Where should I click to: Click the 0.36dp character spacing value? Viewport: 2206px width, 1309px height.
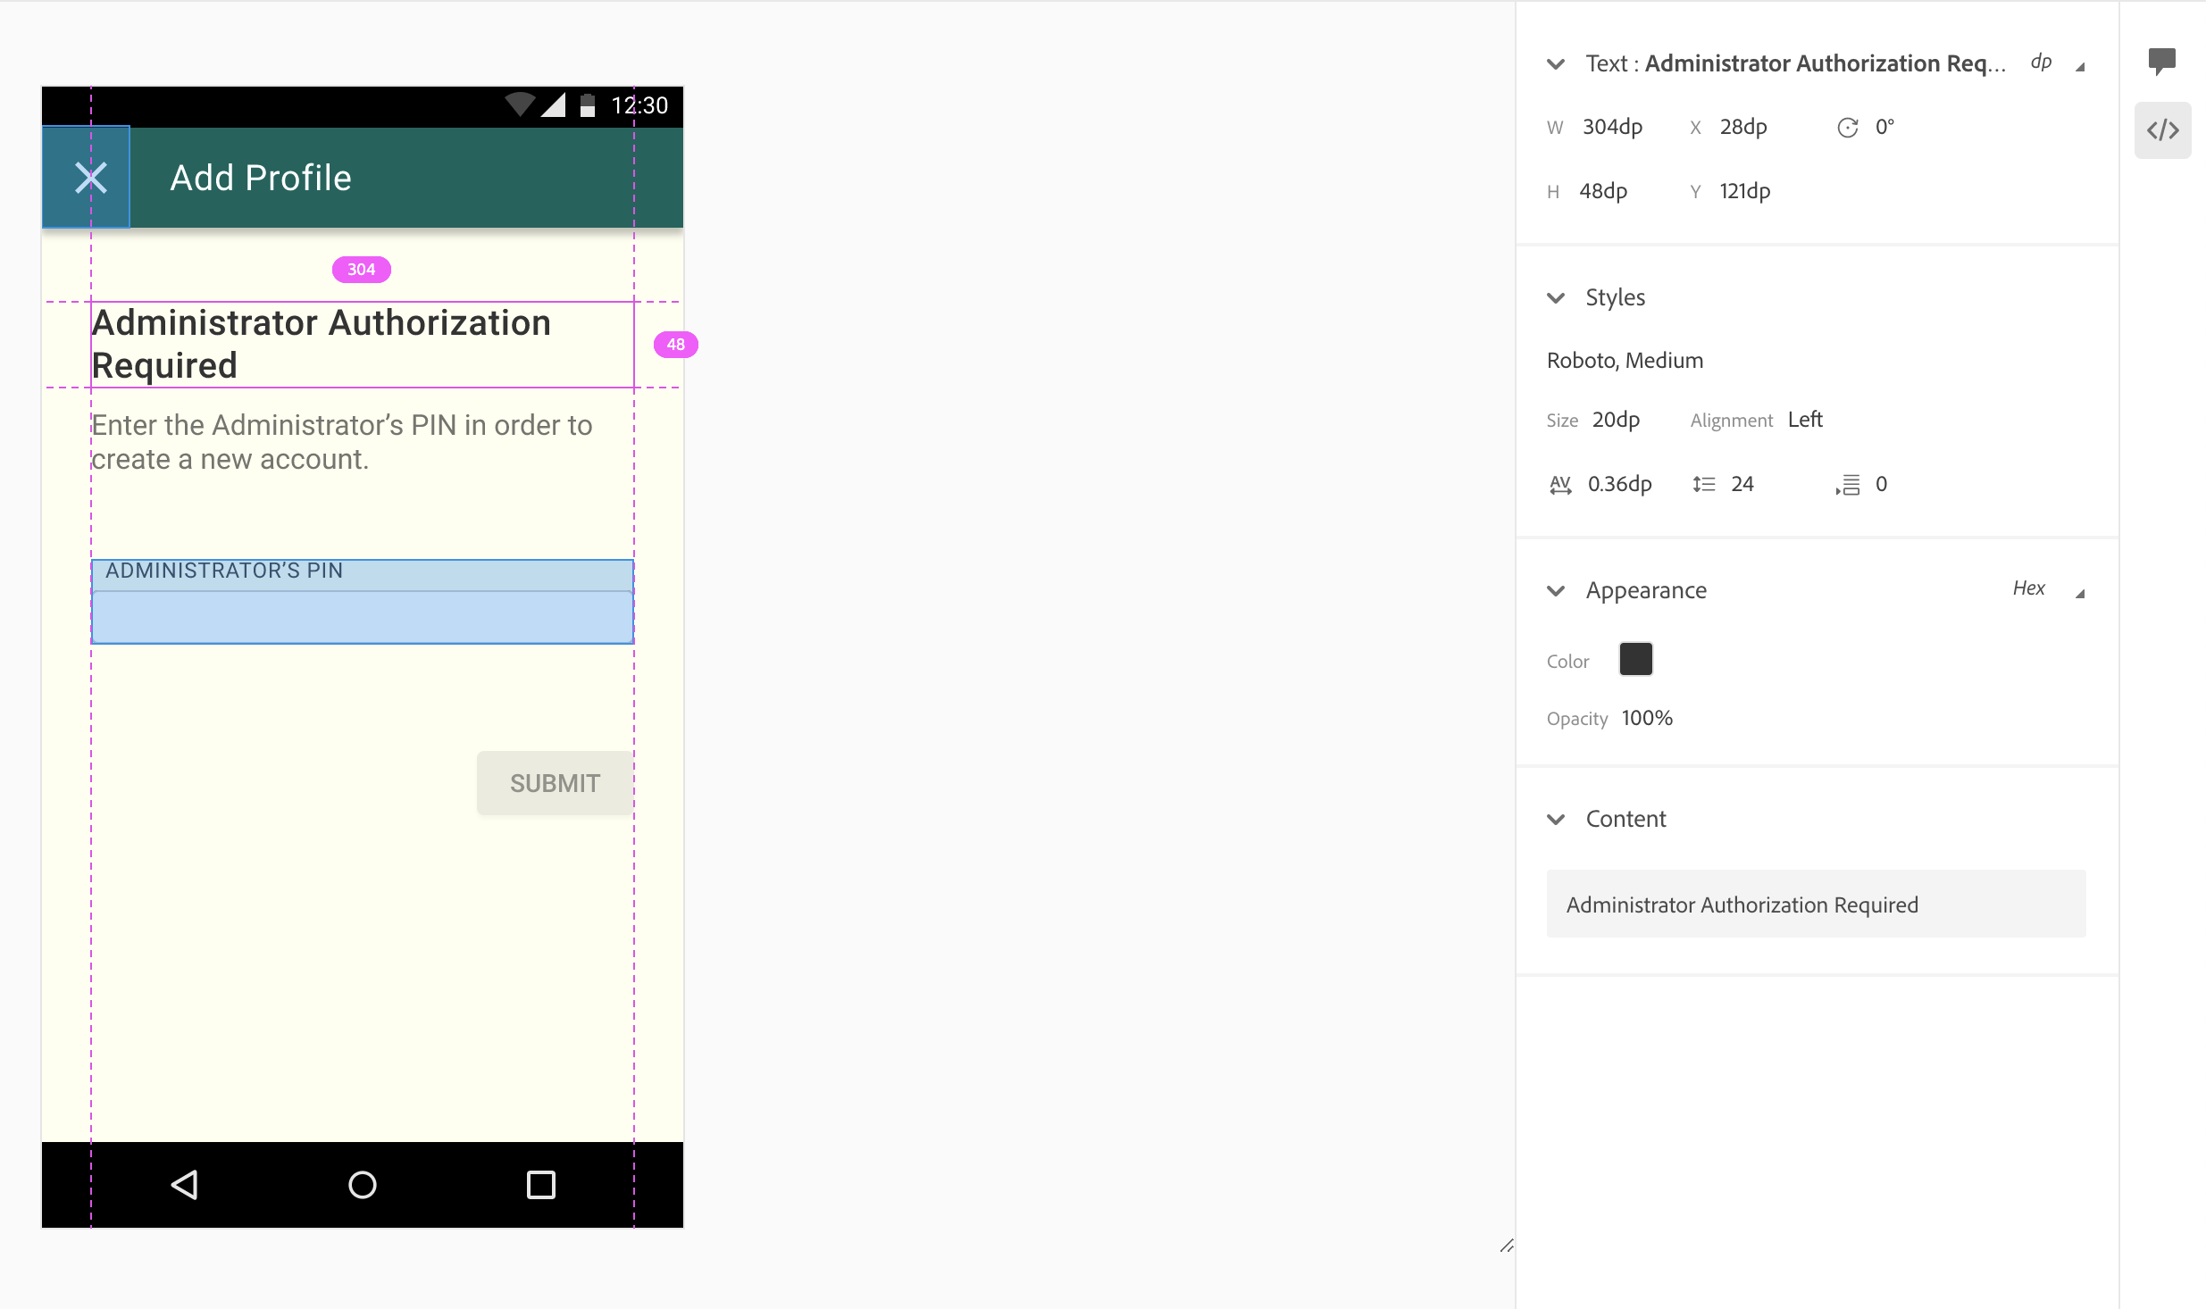pyautogui.click(x=1619, y=484)
